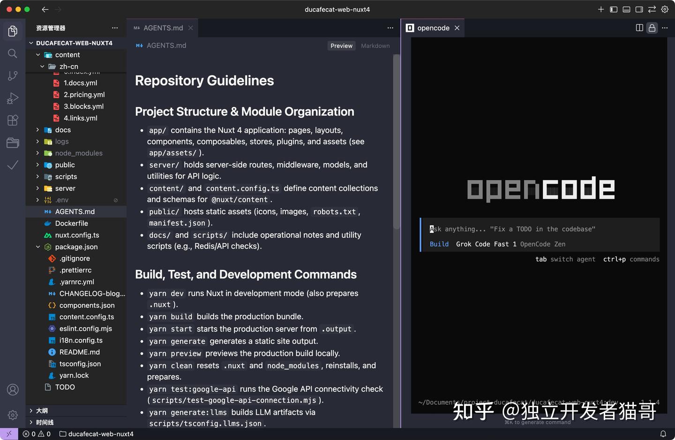The height and width of the screenshot is (440, 675).
Task: Open the Extensions view
Action: (12, 120)
